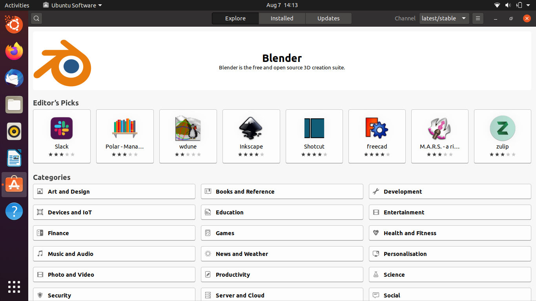Open the Personalisation category
The width and height of the screenshot is (536, 301).
click(x=450, y=254)
